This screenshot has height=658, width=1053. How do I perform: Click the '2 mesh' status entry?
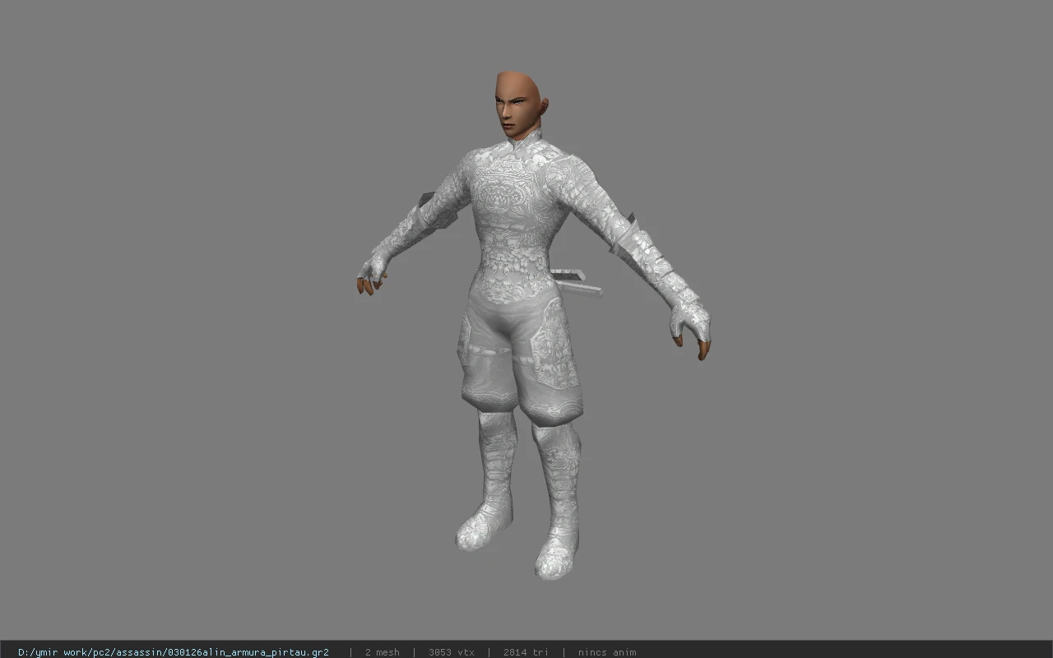383,652
